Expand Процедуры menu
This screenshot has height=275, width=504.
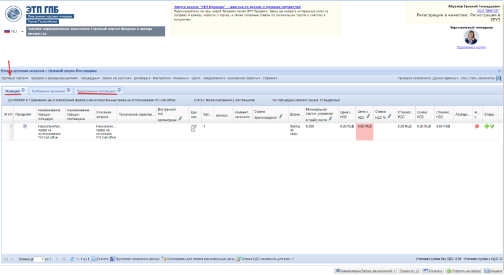90,78
